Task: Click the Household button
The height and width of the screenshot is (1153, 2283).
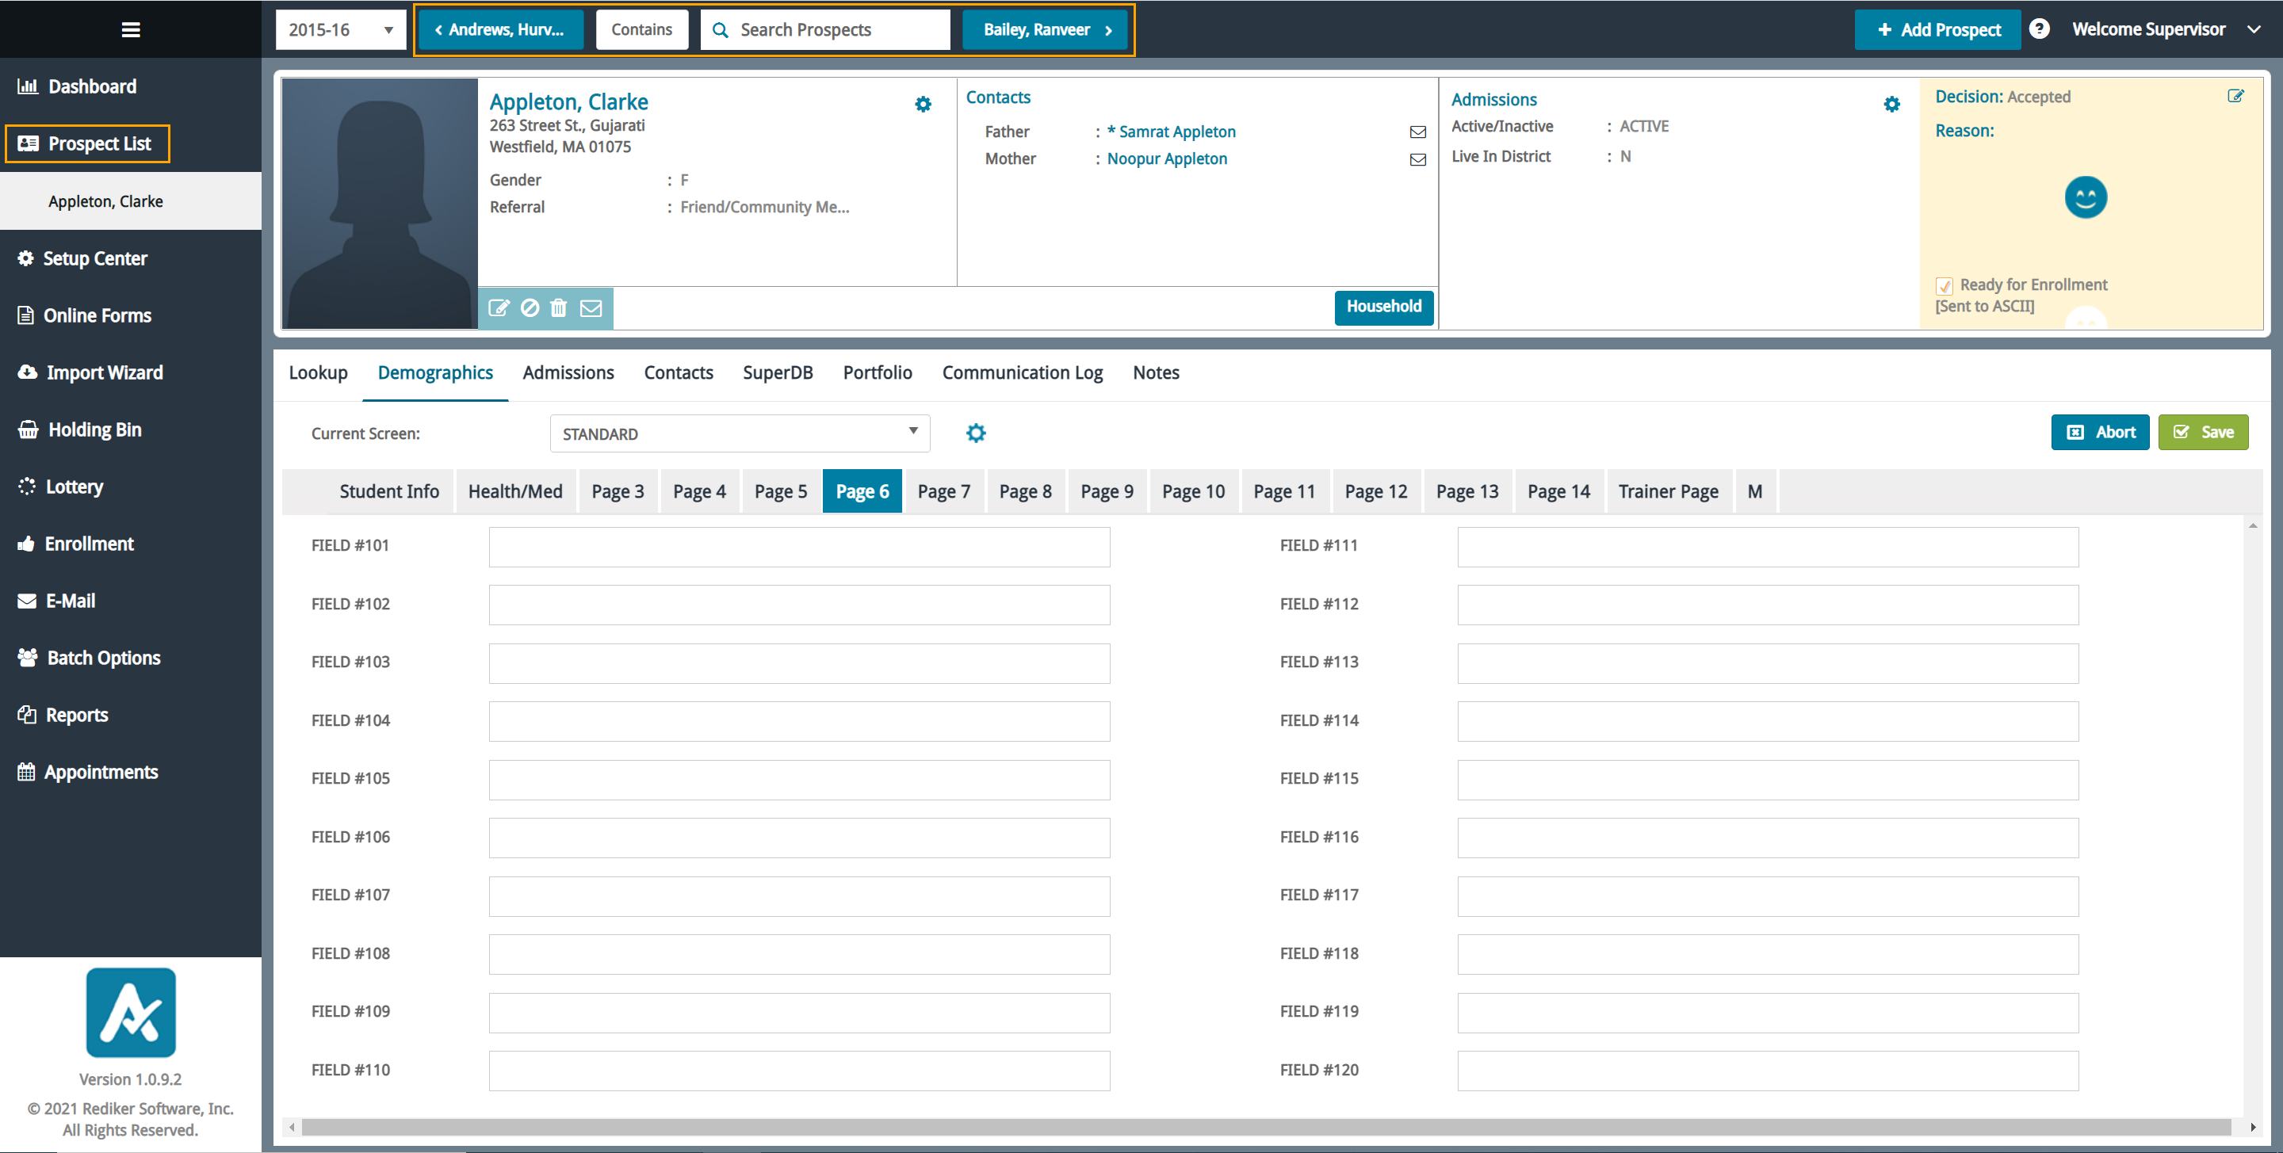Action: pyautogui.click(x=1382, y=307)
